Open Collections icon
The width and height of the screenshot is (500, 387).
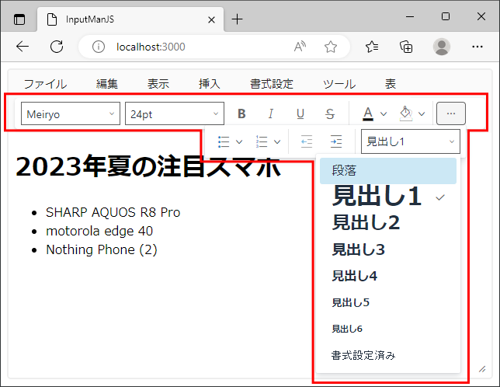pos(406,47)
